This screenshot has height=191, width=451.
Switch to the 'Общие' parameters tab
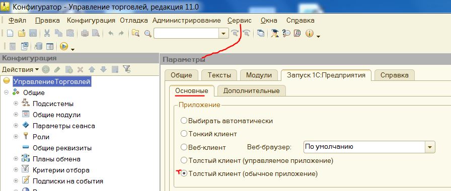point(181,75)
